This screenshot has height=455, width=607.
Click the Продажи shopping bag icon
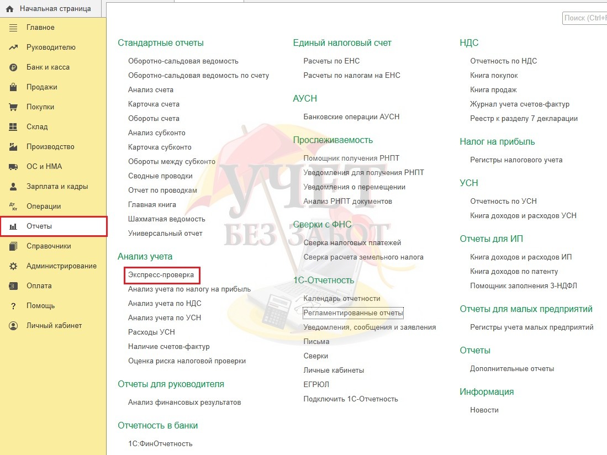[x=13, y=87]
